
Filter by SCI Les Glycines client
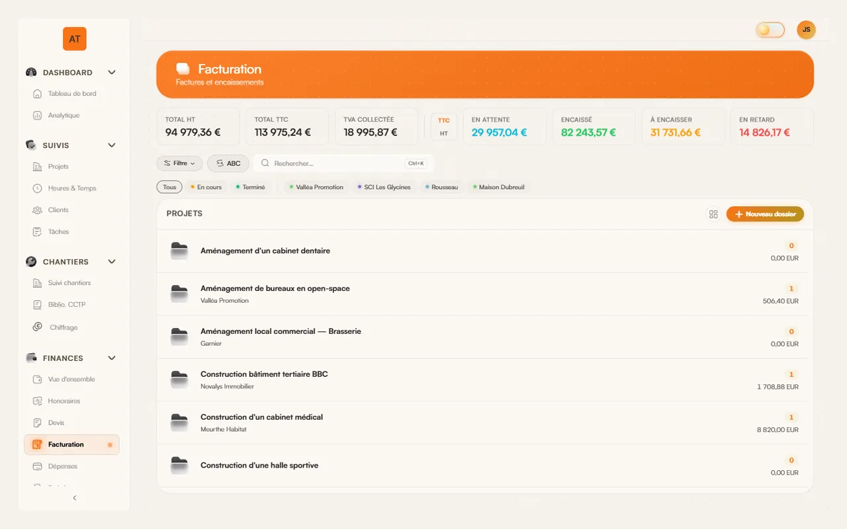(384, 187)
